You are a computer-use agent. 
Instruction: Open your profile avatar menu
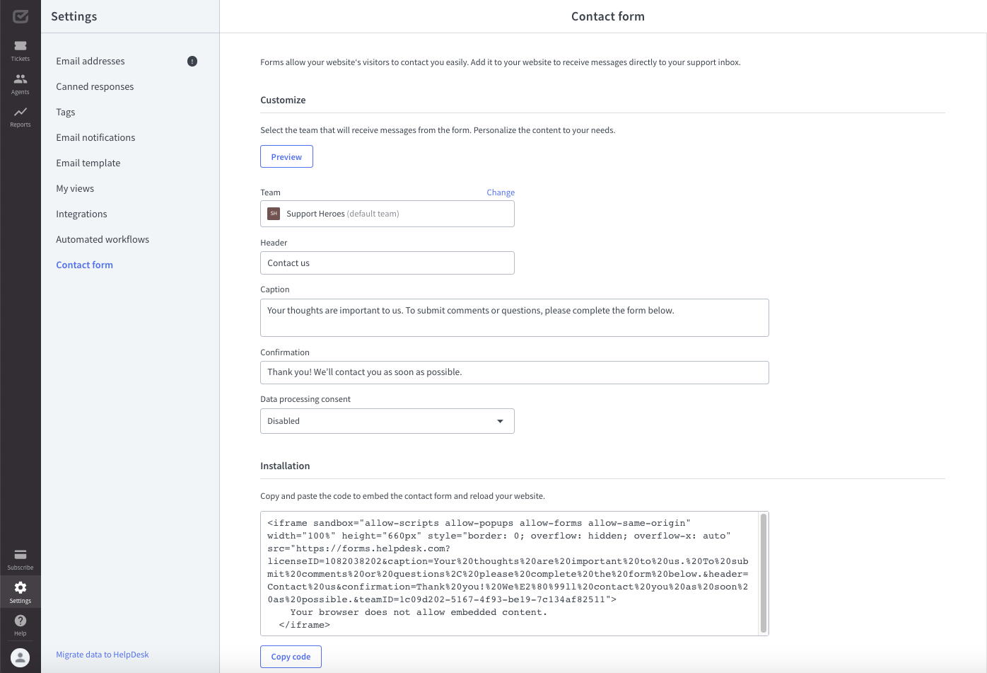(x=20, y=657)
